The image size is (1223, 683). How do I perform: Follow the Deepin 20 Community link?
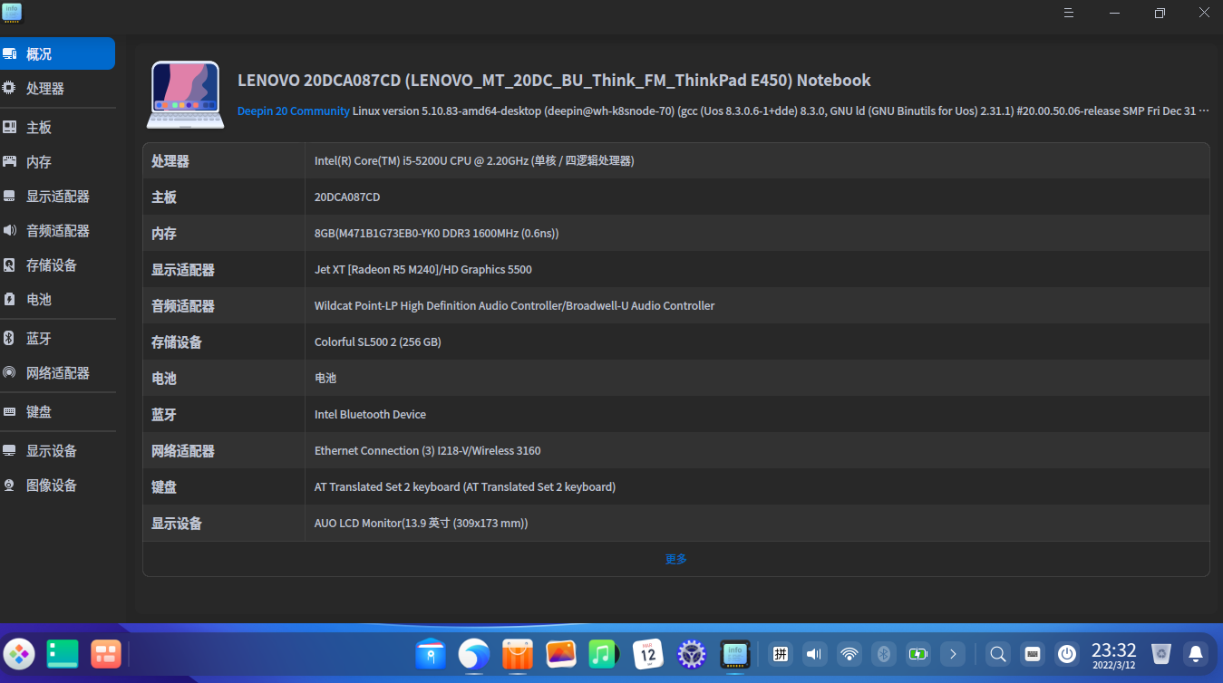[x=294, y=111]
